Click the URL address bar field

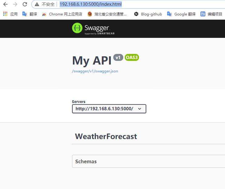click(136, 4)
